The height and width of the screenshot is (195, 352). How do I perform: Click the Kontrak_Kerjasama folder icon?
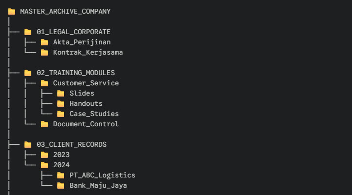(x=44, y=52)
